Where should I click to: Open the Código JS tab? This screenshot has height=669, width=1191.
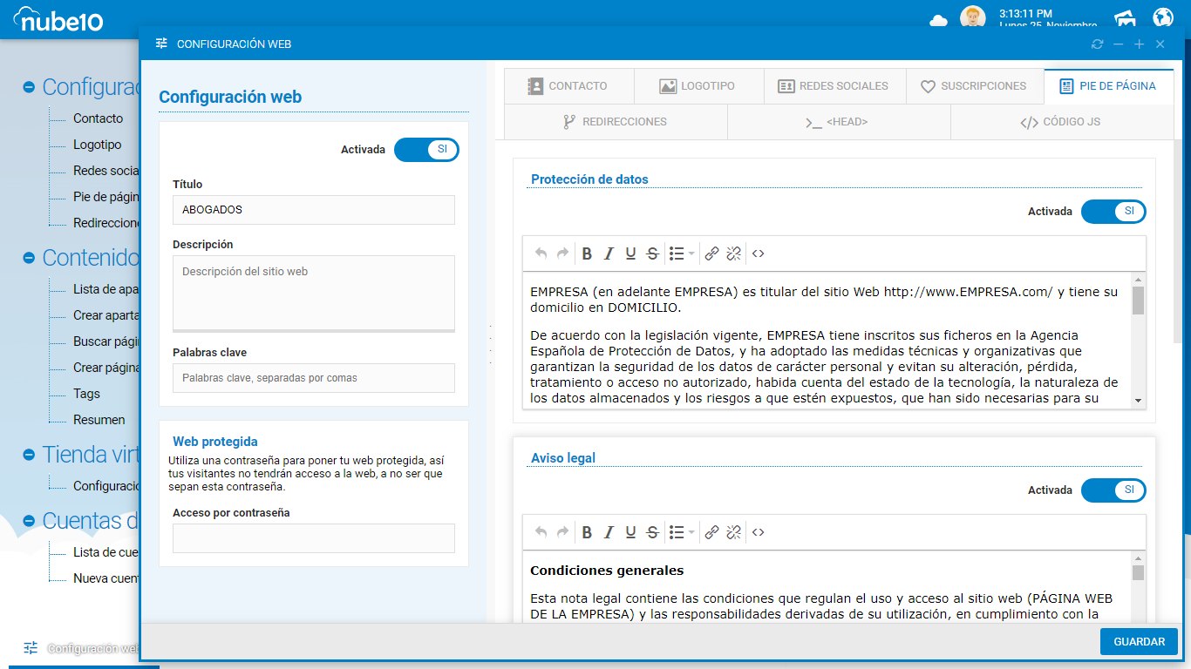1061,122
